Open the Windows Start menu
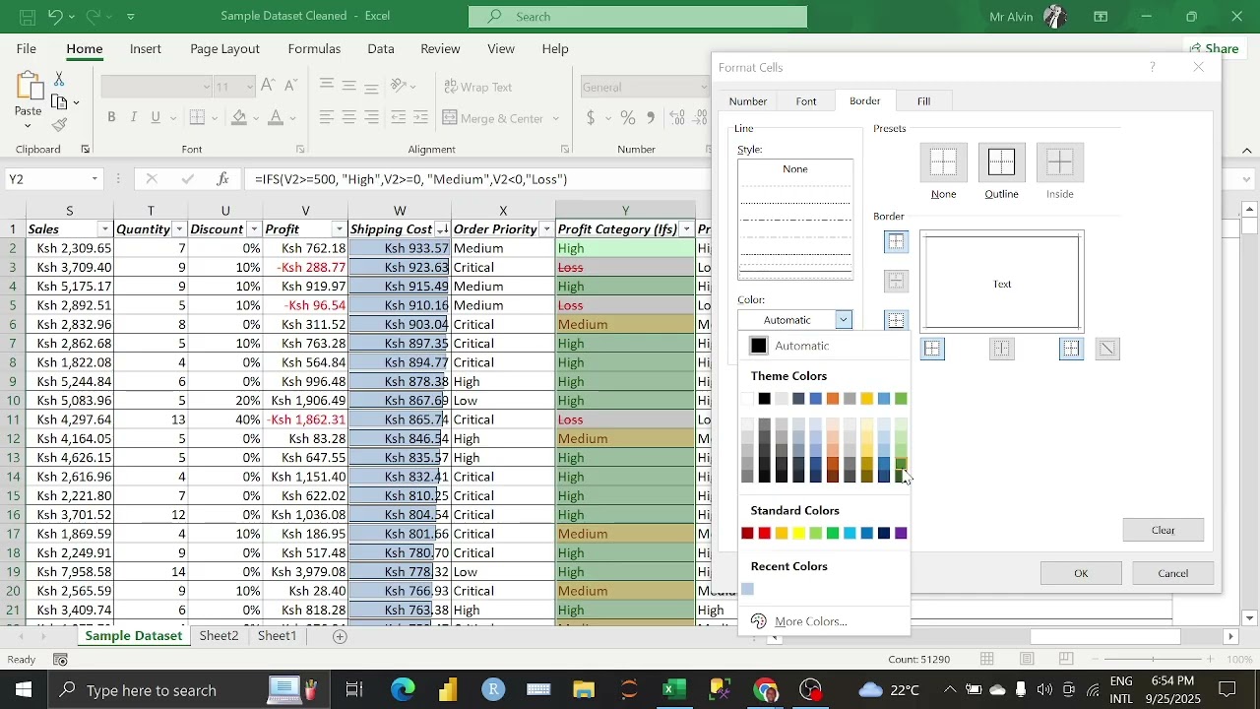Screen dimensions: 1260x709 coord(24,689)
